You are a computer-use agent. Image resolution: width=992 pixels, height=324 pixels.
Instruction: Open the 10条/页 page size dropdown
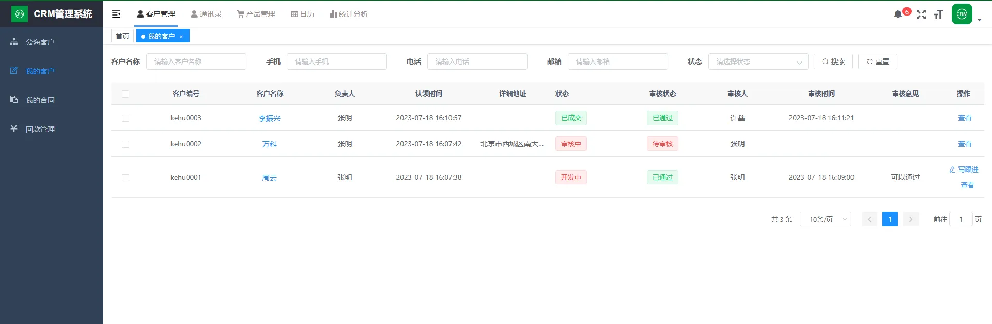pyautogui.click(x=826, y=219)
